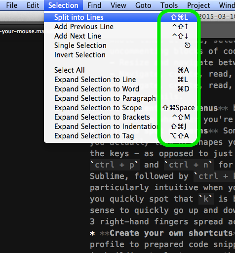Choose Expand Selection to Paragraph
The width and height of the screenshot is (235, 253).
120,98
